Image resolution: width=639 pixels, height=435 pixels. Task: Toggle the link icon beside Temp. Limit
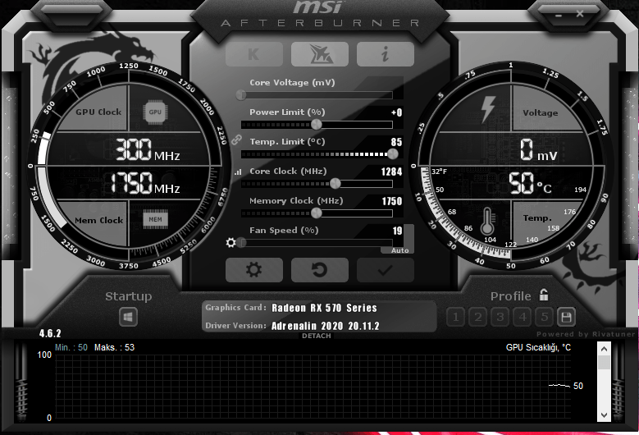(x=236, y=140)
